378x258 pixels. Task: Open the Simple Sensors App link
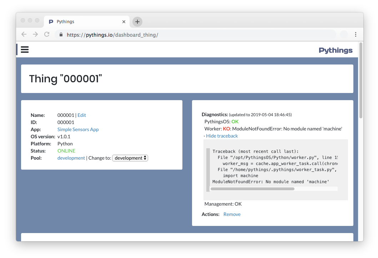tap(78, 129)
